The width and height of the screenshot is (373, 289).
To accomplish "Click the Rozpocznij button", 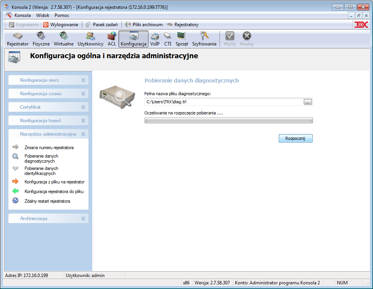I will click(x=295, y=138).
